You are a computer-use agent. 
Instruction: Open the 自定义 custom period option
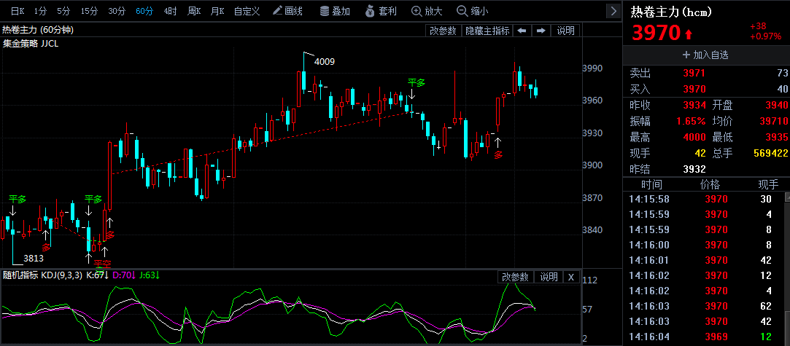click(x=247, y=11)
